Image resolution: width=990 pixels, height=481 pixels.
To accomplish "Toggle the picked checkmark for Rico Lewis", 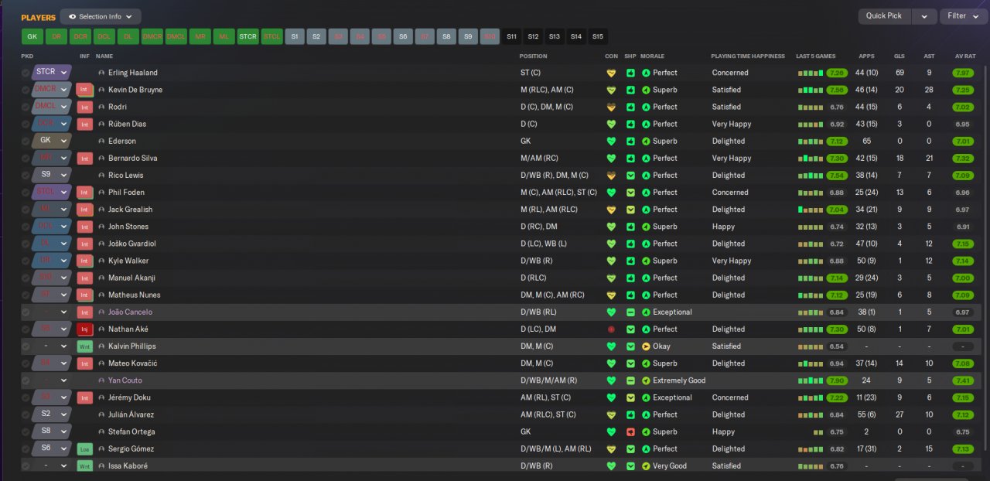I will 26,176.
